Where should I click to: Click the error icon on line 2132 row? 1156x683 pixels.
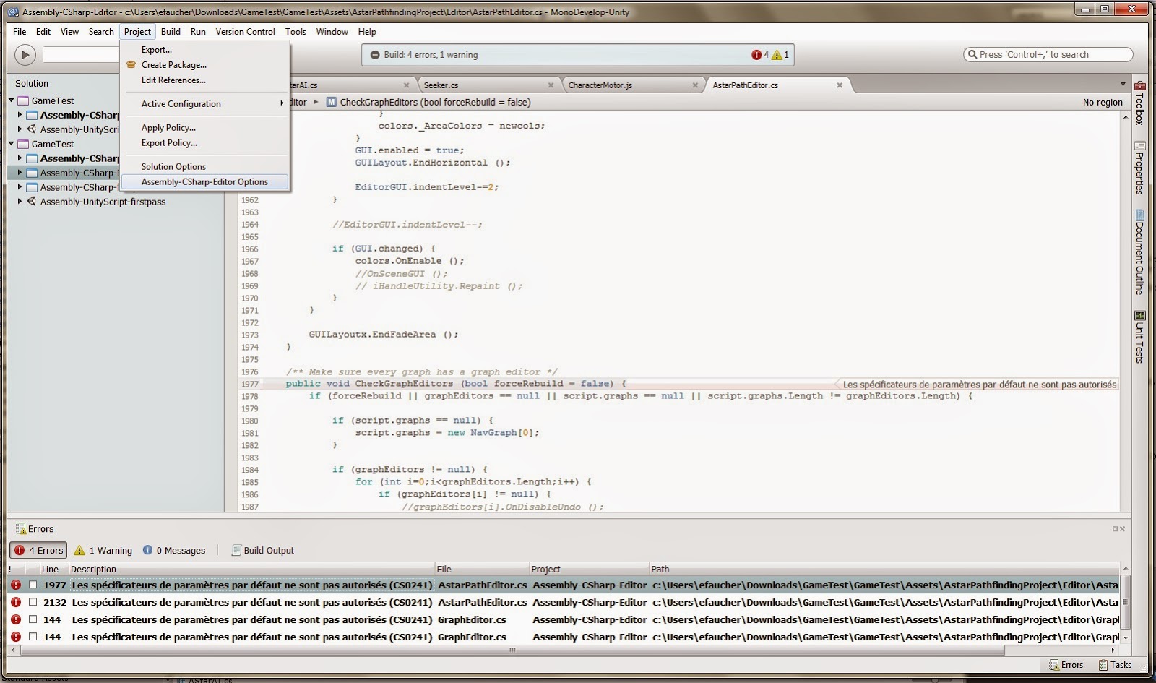pyautogui.click(x=16, y=602)
